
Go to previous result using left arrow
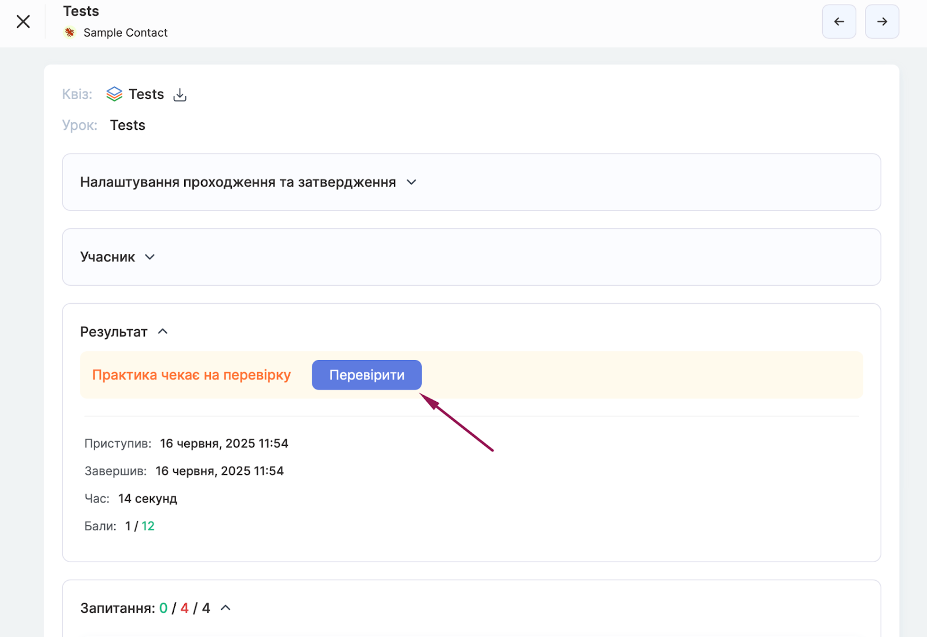click(x=838, y=21)
